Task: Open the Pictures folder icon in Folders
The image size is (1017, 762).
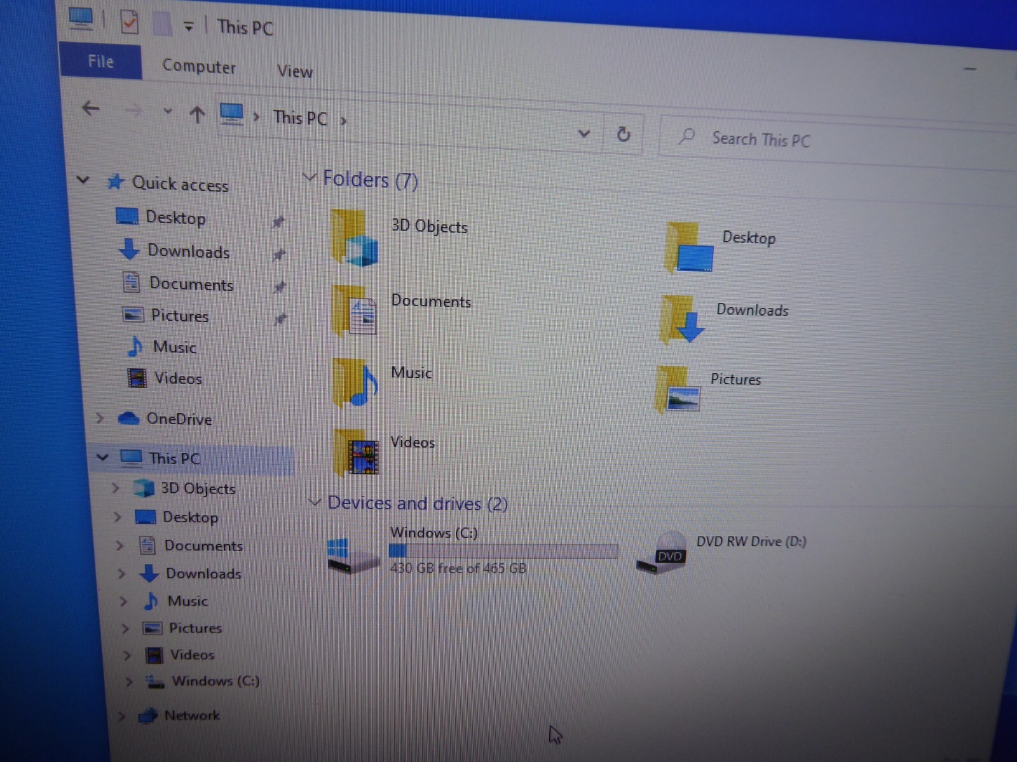Action: pyautogui.click(x=678, y=389)
